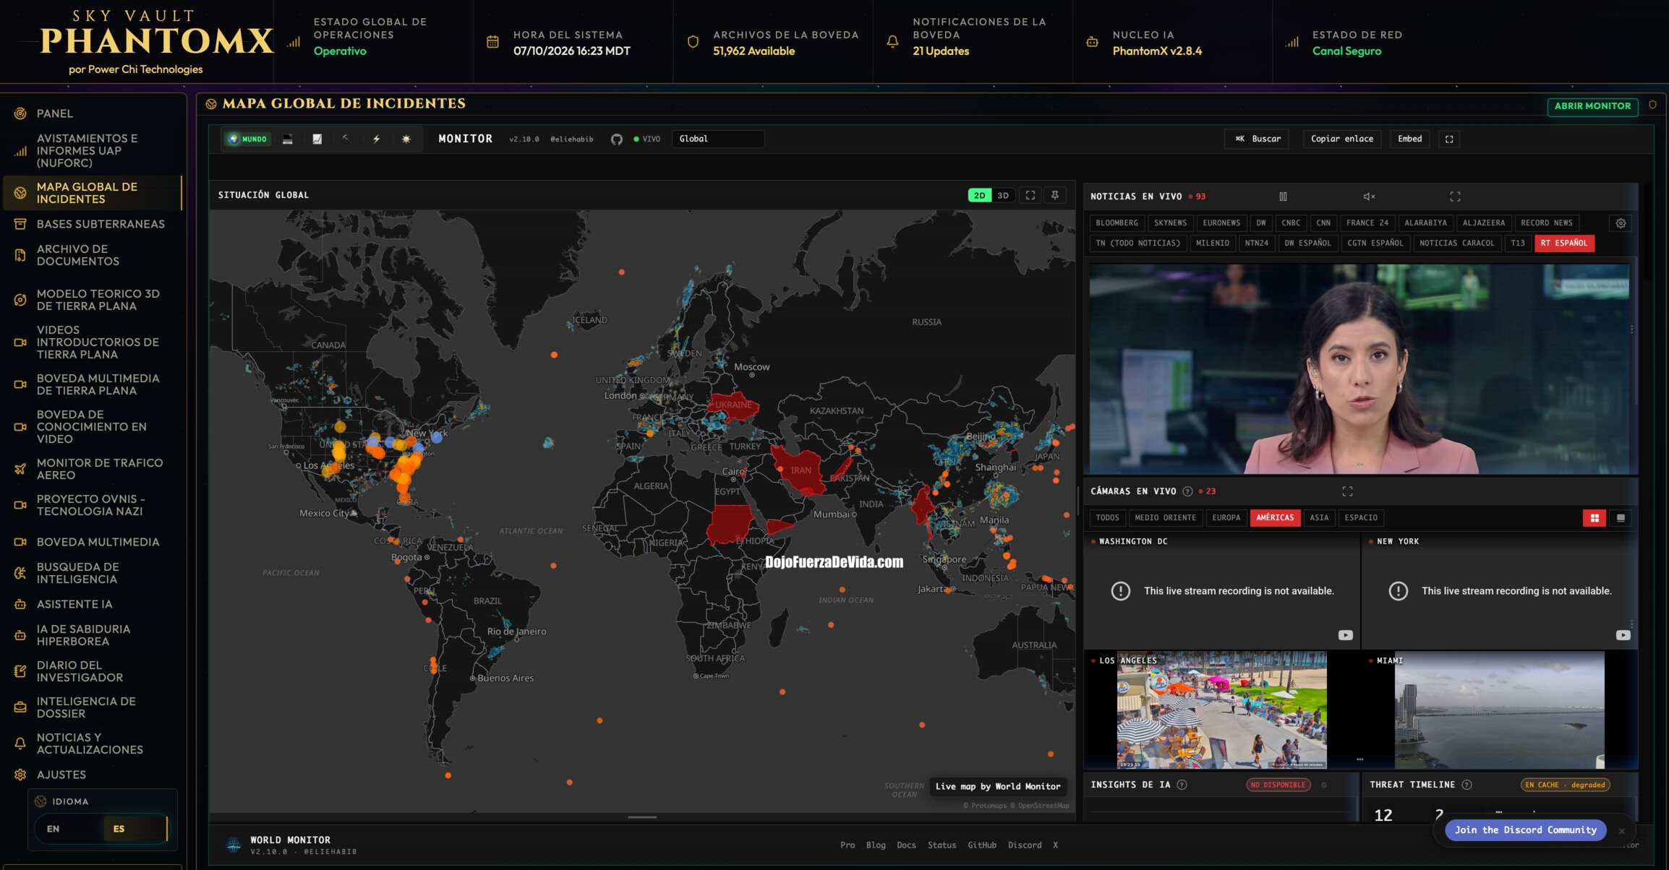Switch the map to 3D view
Viewport: 1669px width, 870px height.
pyautogui.click(x=1003, y=196)
